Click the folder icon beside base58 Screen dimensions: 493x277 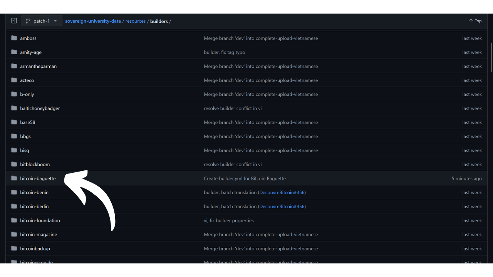click(x=14, y=122)
